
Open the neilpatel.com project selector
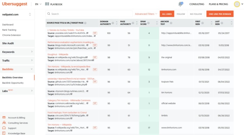click(x=17, y=15)
